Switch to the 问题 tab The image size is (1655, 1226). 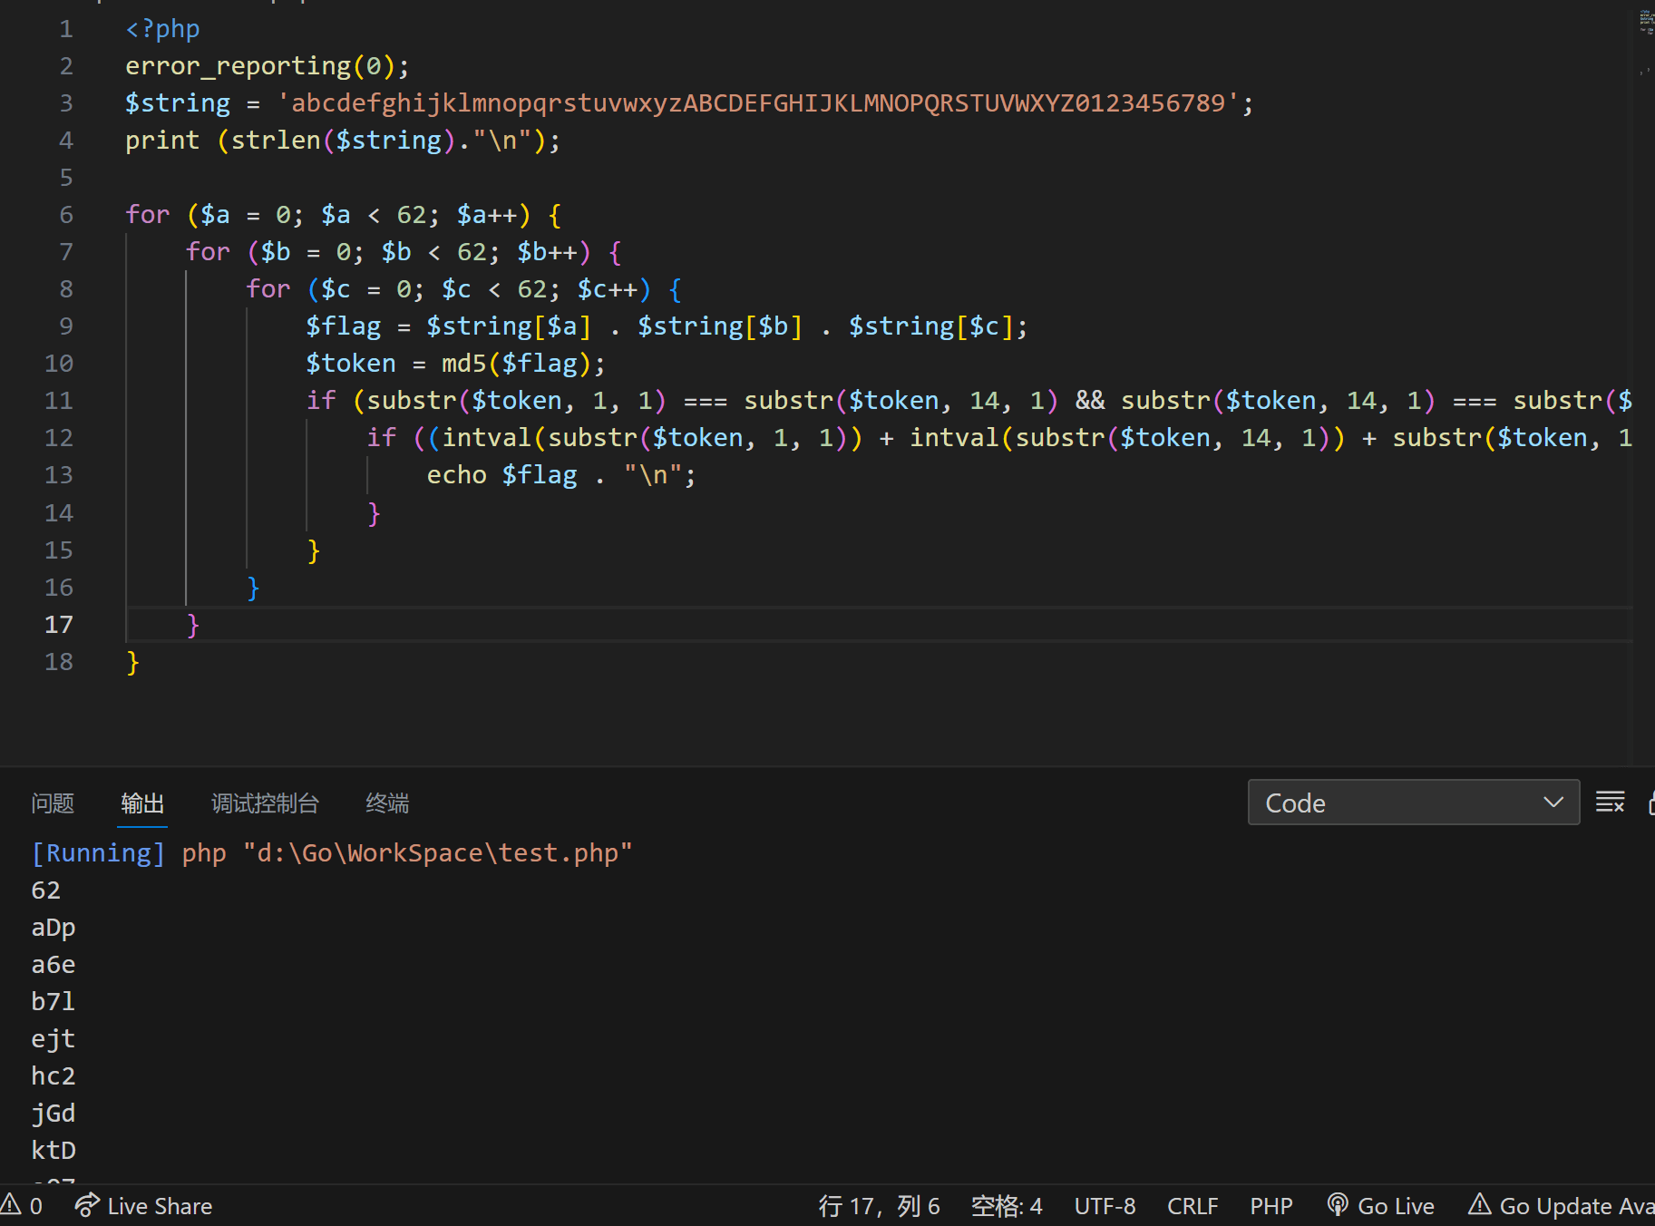point(53,803)
